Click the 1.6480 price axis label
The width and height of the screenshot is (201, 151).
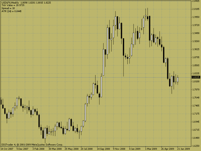pyautogui.click(x=196, y=138)
